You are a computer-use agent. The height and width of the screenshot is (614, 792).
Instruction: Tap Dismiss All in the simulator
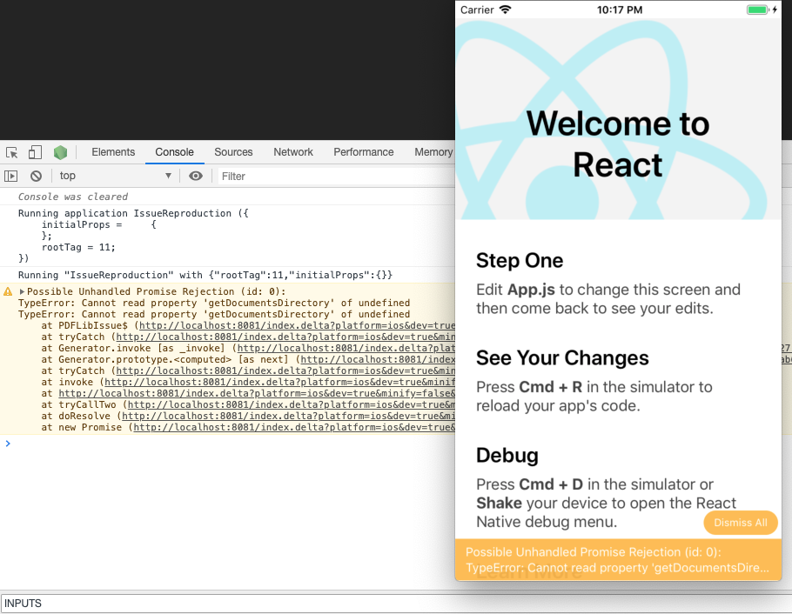point(741,523)
